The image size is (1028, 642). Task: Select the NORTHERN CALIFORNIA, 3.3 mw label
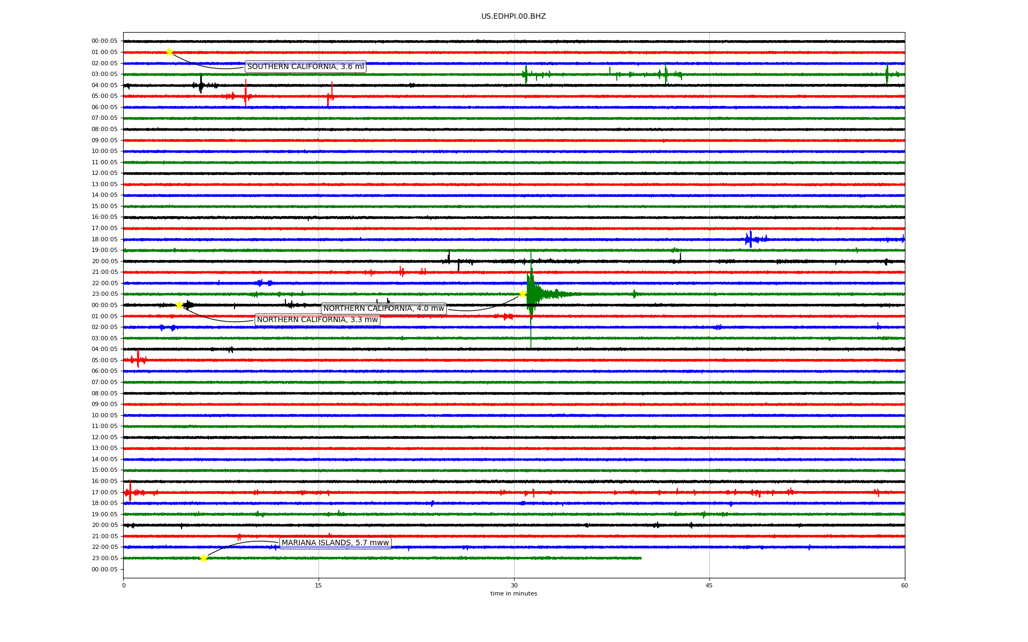pyautogui.click(x=317, y=320)
